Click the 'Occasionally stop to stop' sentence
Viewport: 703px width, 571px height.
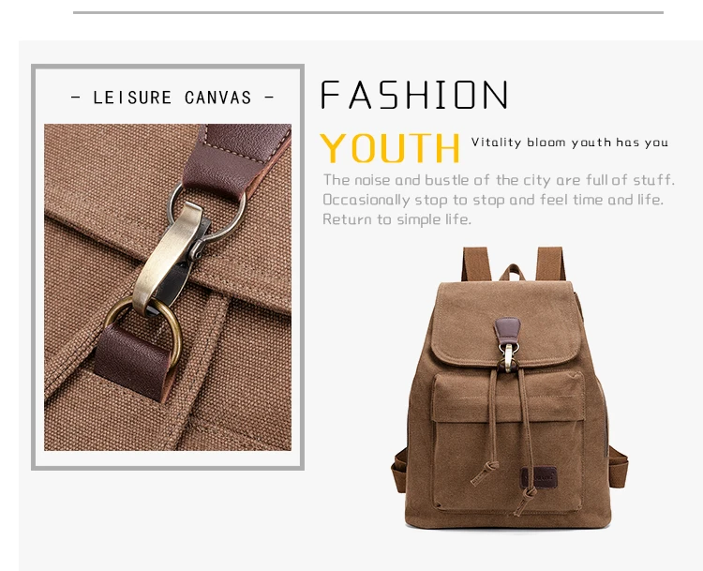point(493,200)
